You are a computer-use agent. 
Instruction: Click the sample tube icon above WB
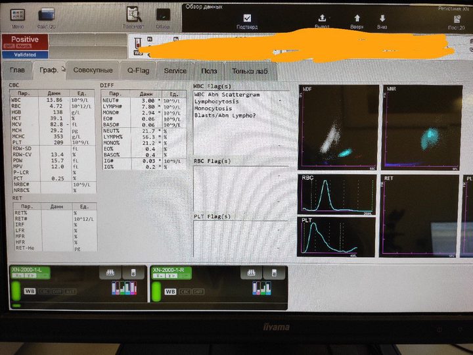tap(137, 43)
